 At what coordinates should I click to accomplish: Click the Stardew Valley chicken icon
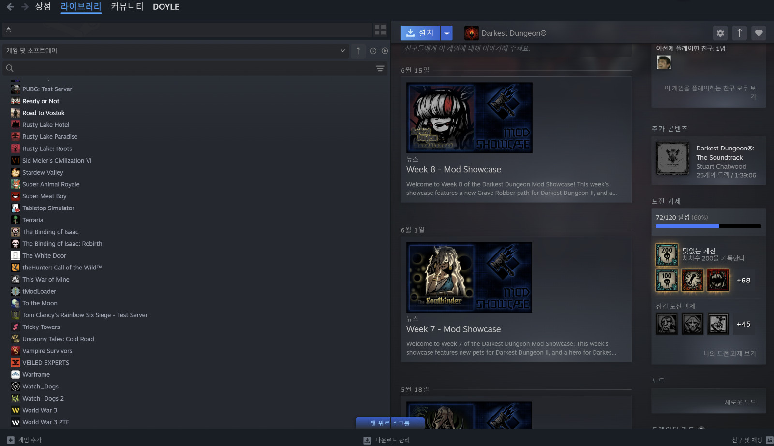[x=15, y=172]
